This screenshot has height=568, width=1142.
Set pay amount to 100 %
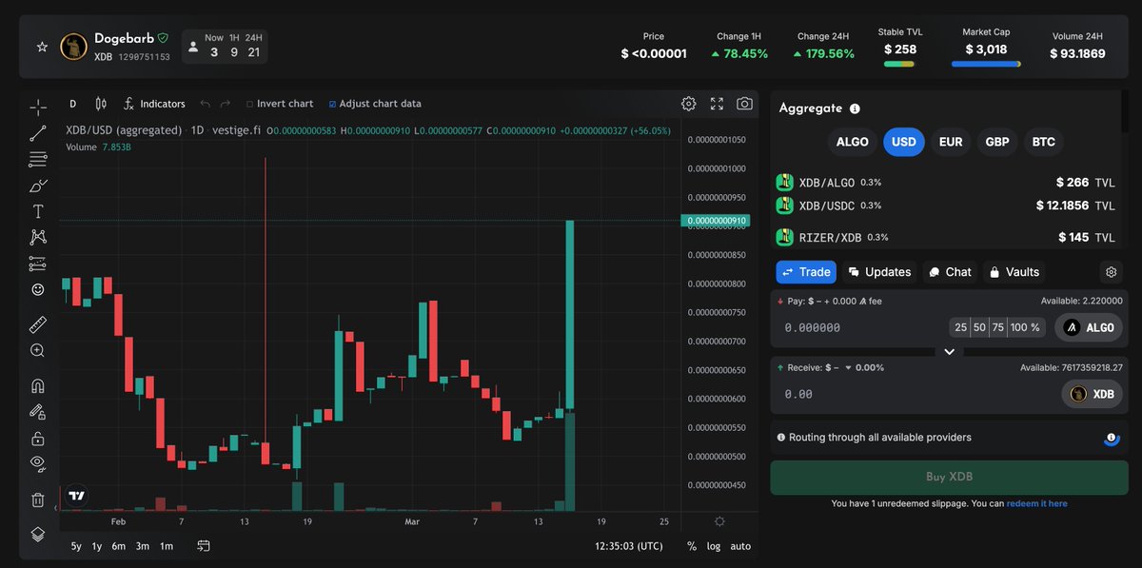[1026, 327]
